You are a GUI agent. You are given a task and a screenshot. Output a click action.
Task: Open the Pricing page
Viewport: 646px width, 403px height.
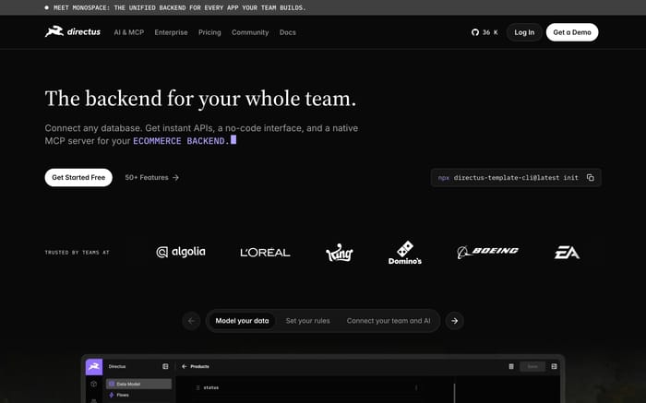(209, 32)
